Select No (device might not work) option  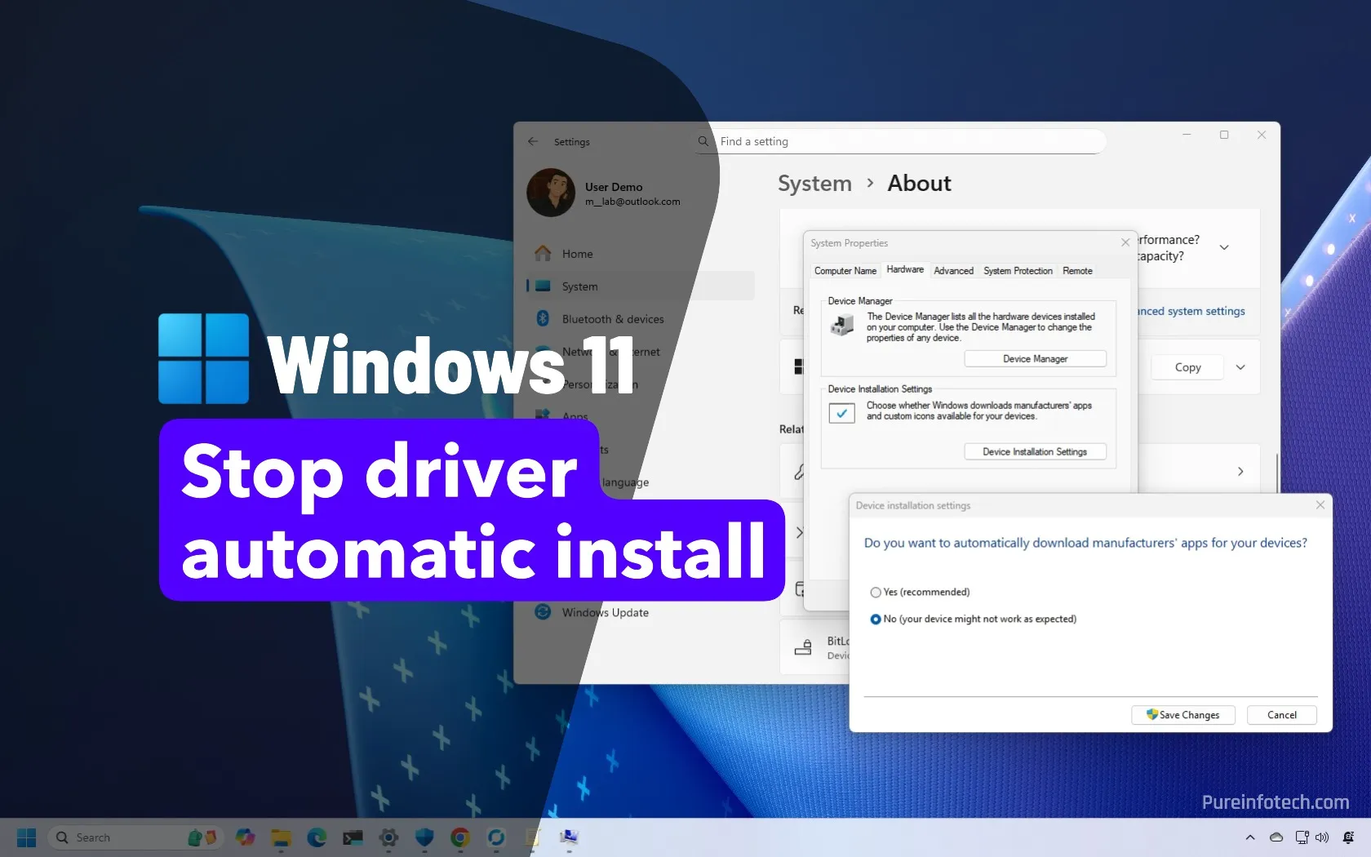pos(876,619)
